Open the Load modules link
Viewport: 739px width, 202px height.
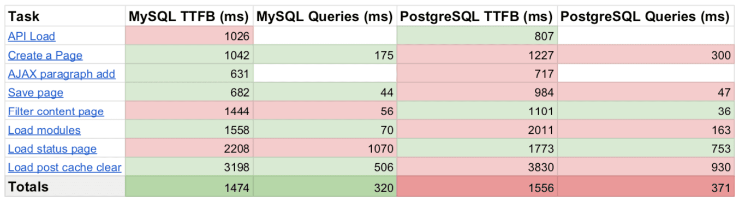[x=44, y=130]
